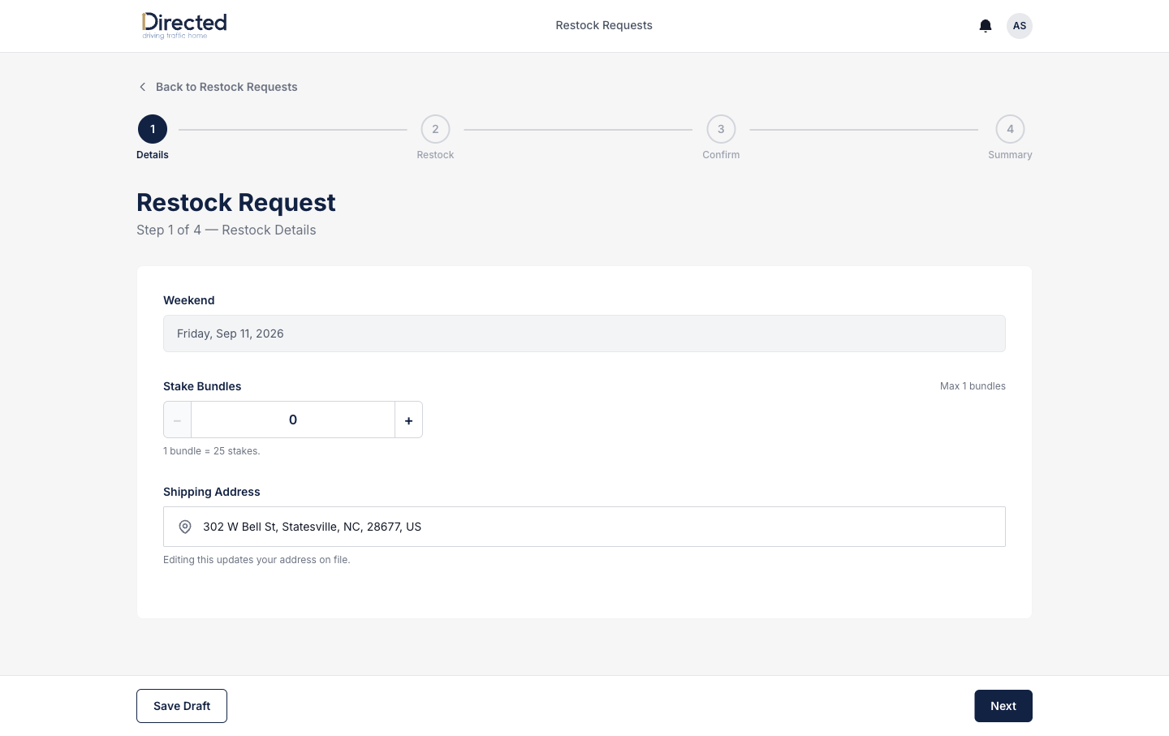
Task: Click the Restock Requests header title
Action: click(604, 25)
